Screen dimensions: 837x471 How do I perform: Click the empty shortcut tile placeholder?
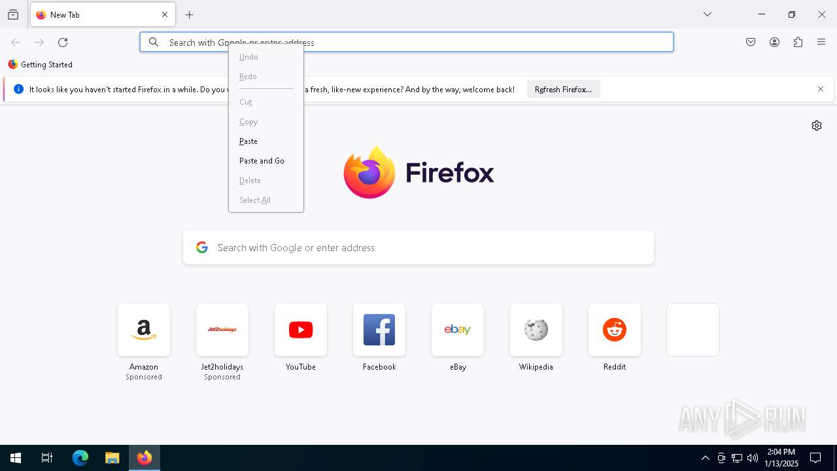(x=693, y=330)
